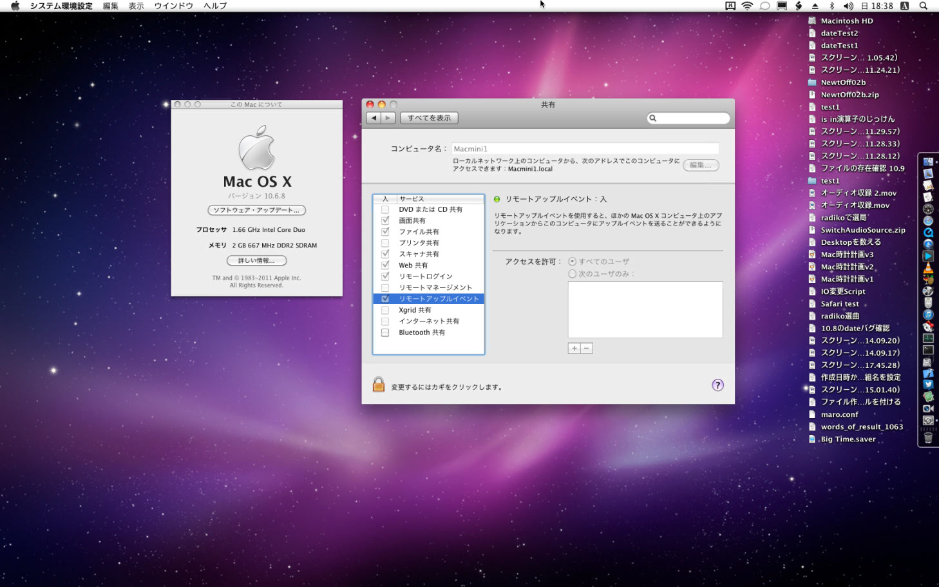Enable リモートマネージメント checkbox
The height and width of the screenshot is (587, 939).
(x=385, y=287)
